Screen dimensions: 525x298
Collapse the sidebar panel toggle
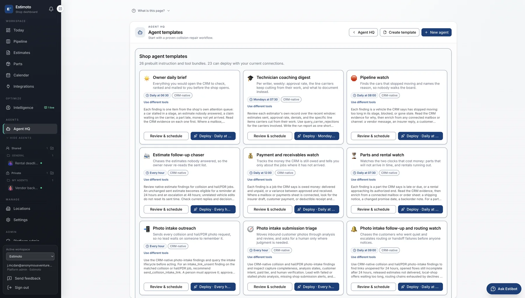point(60,9)
